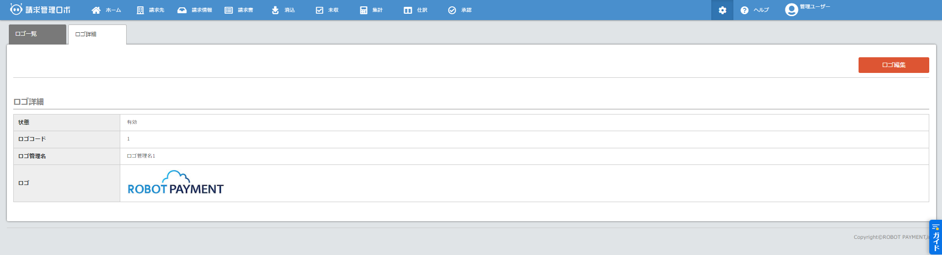The width and height of the screenshot is (942, 255).
Task: Go to ホーム via house icon
Action: pyautogui.click(x=96, y=10)
